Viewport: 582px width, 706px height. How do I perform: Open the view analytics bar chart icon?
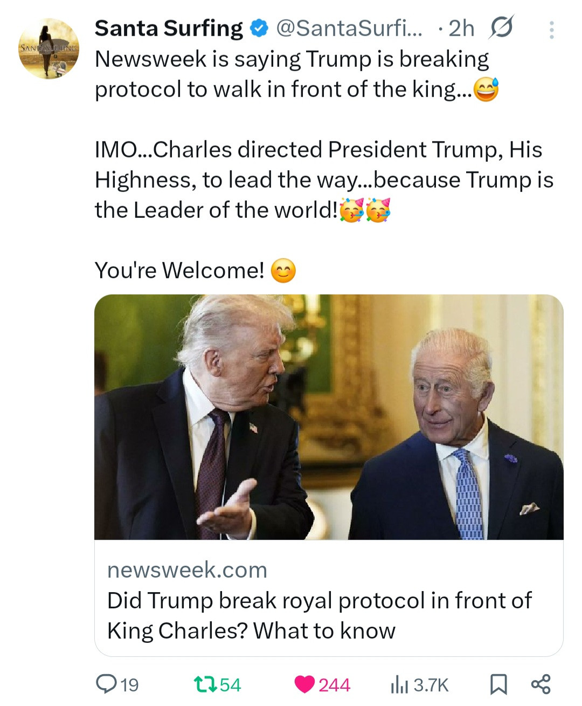click(399, 685)
